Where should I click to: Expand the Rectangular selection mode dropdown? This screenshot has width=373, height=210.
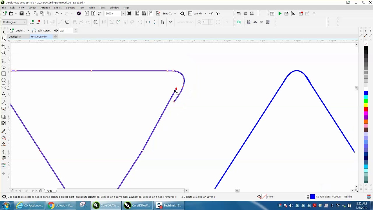click(x=24, y=22)
